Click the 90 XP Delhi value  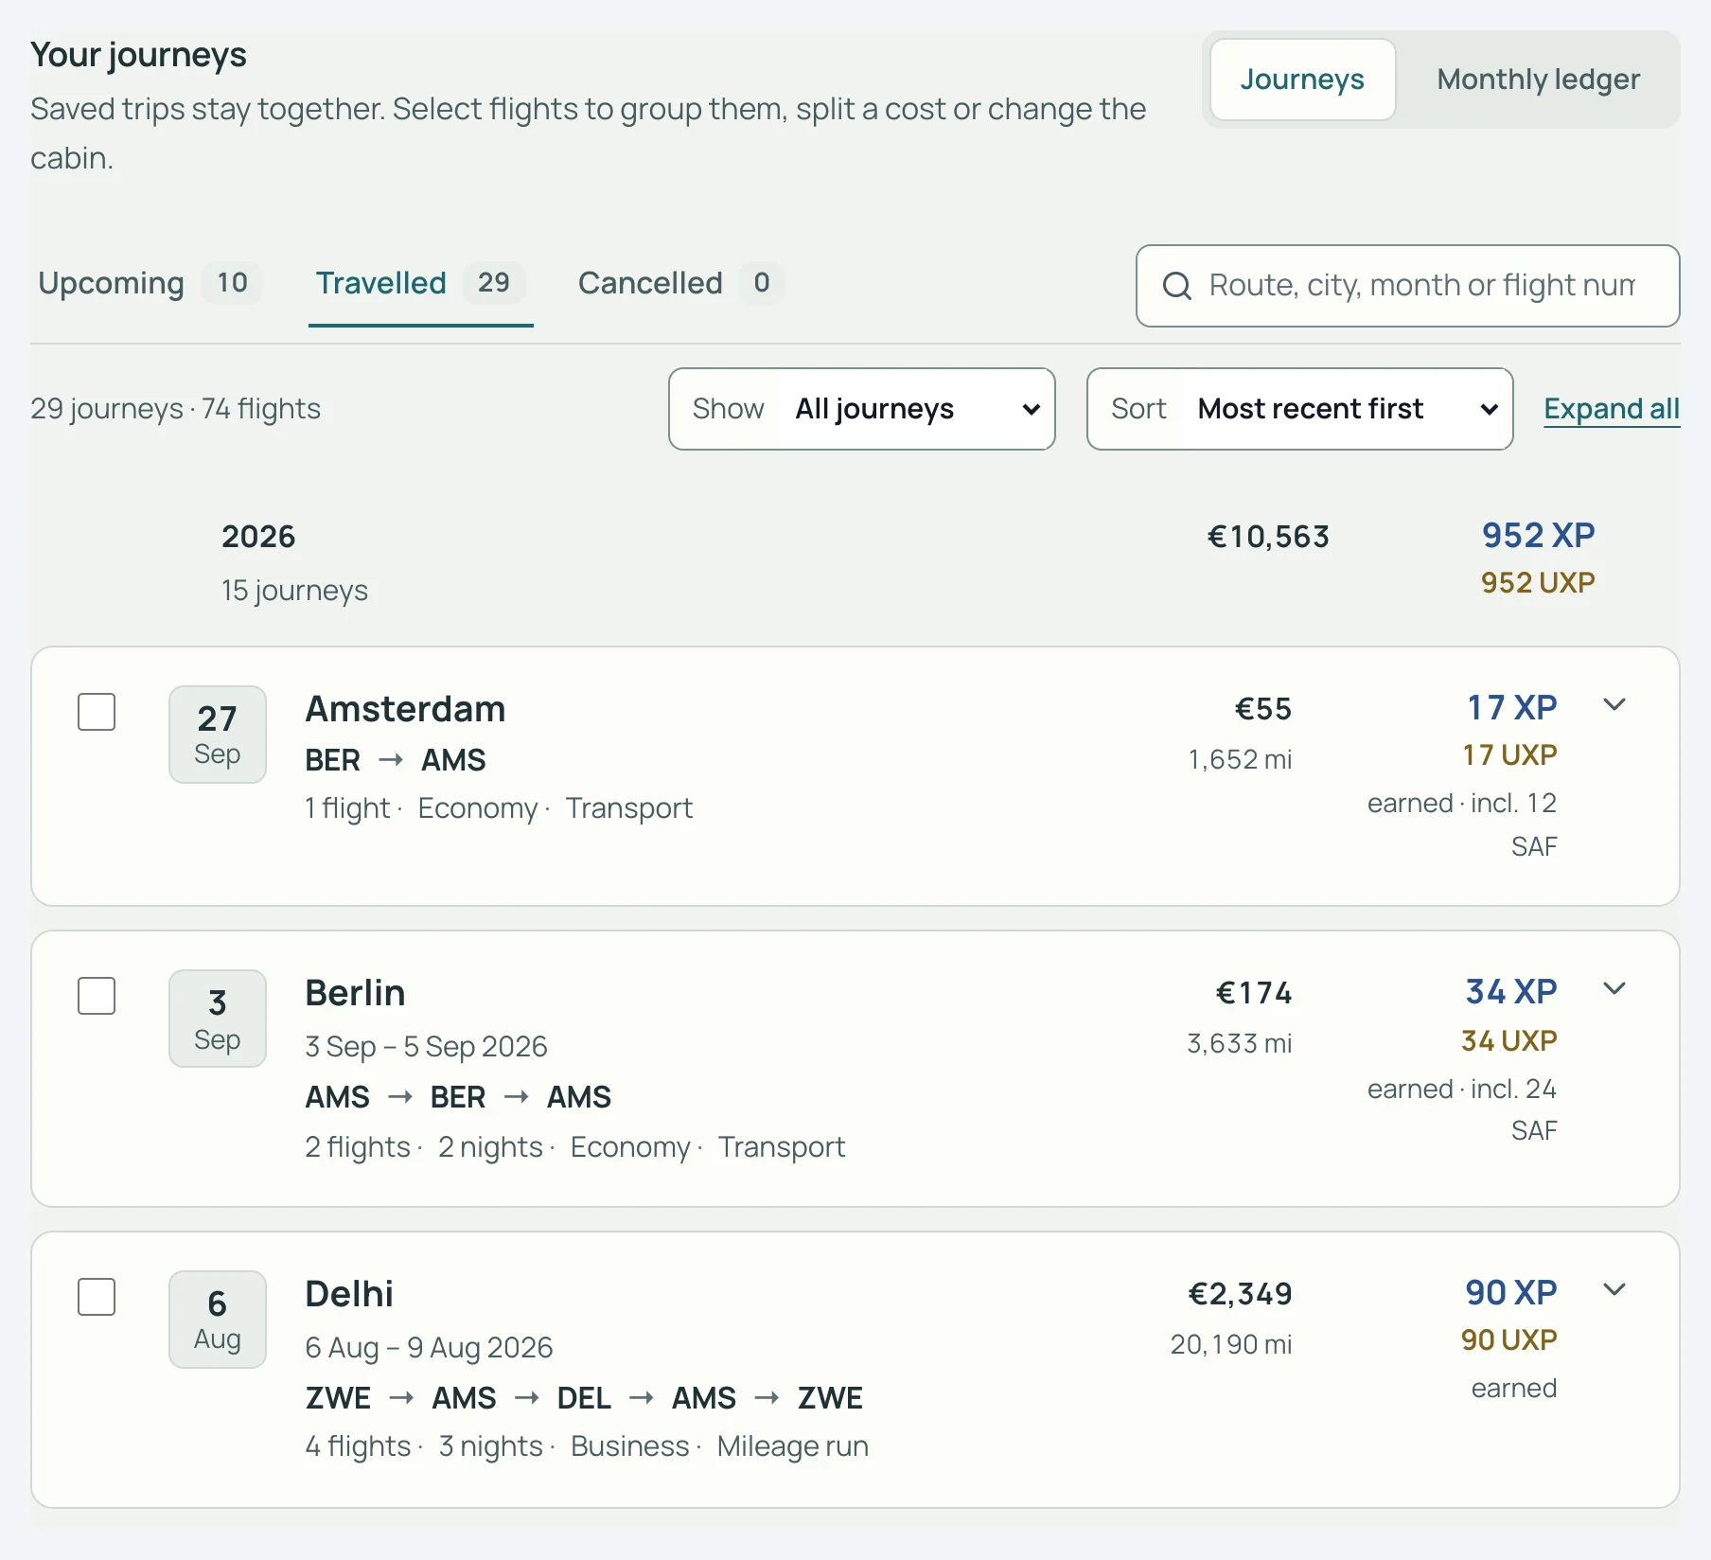[1510, 1292]
